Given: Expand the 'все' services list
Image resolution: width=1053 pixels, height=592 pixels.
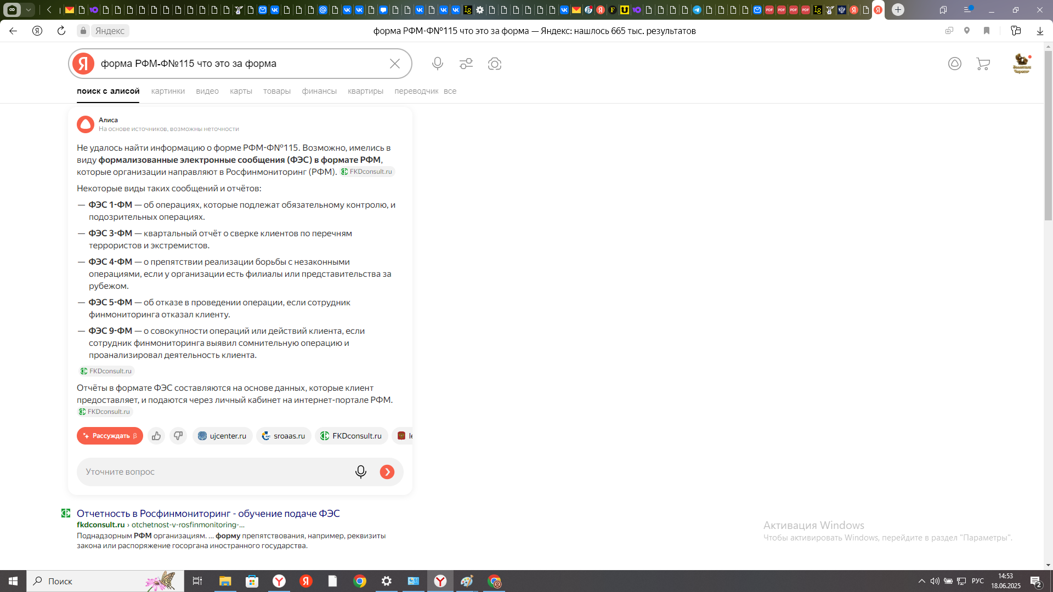Looking at the screenshot, I should (x=450, y=91).
